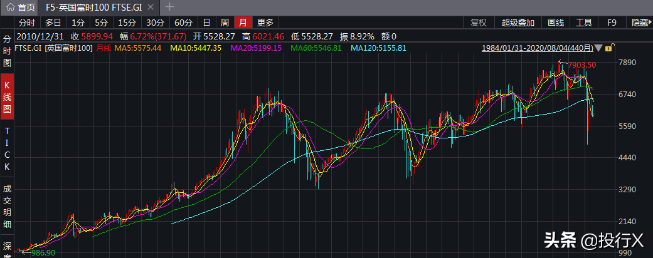
Task: Expand the date range dropdown triangle
Action: coord(600,48)
